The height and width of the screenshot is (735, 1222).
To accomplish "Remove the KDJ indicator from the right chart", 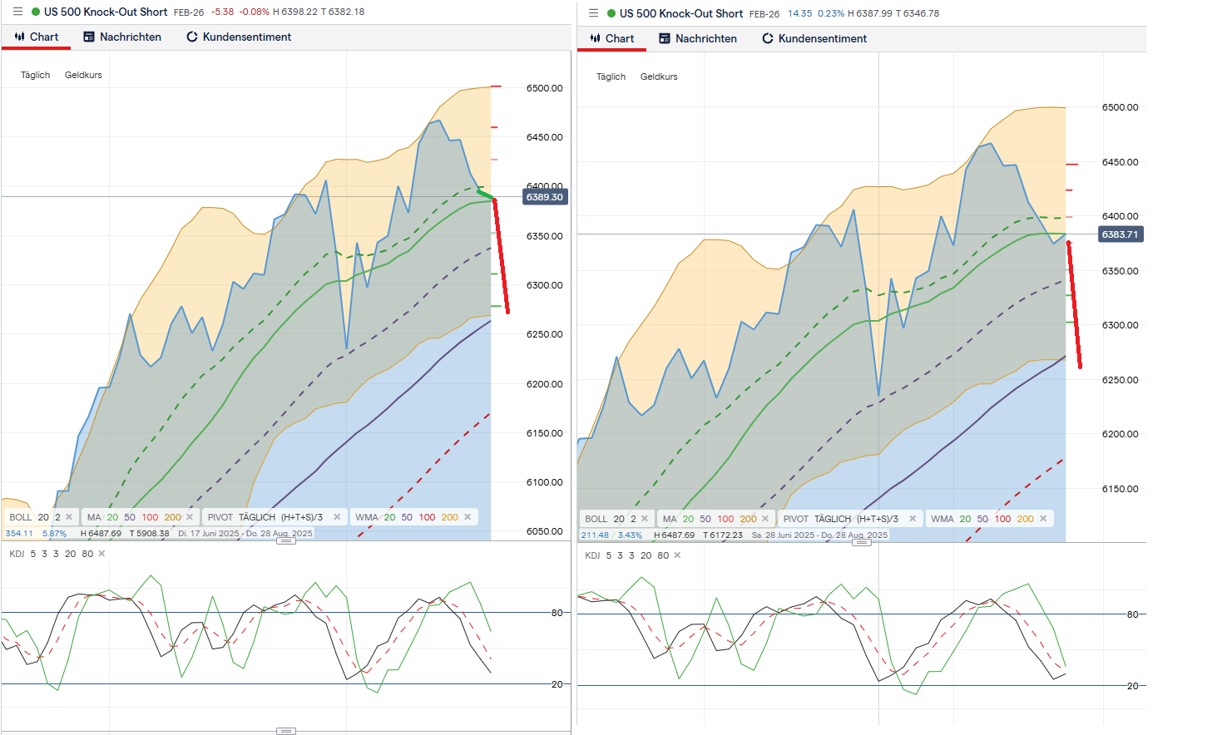I will click(x=677, y=555).
